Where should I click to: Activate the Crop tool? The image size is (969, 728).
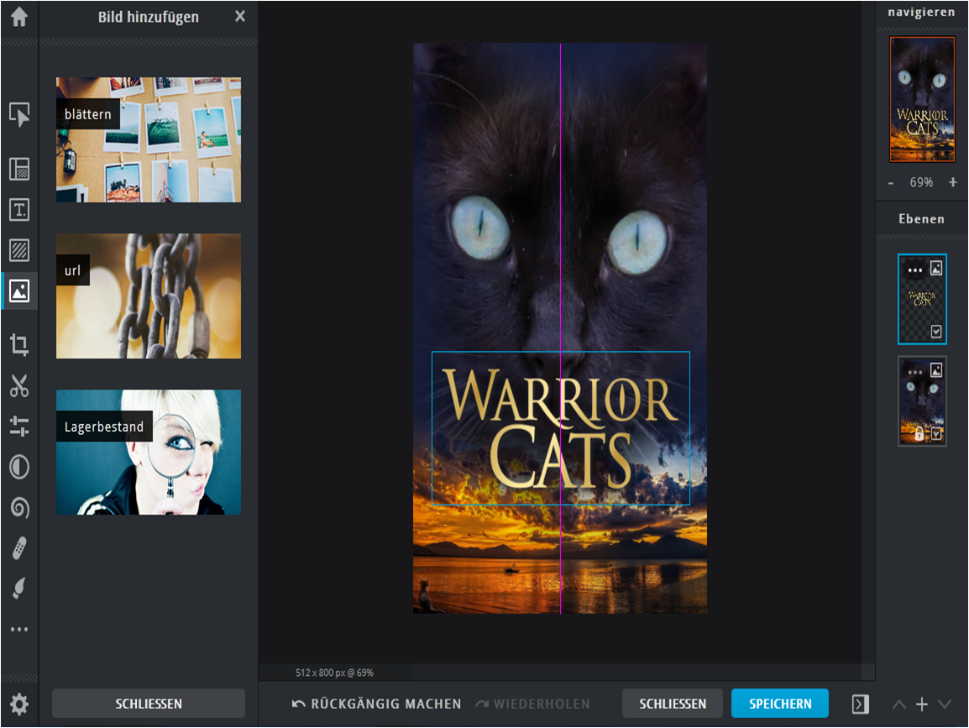(x=19, y=344)
